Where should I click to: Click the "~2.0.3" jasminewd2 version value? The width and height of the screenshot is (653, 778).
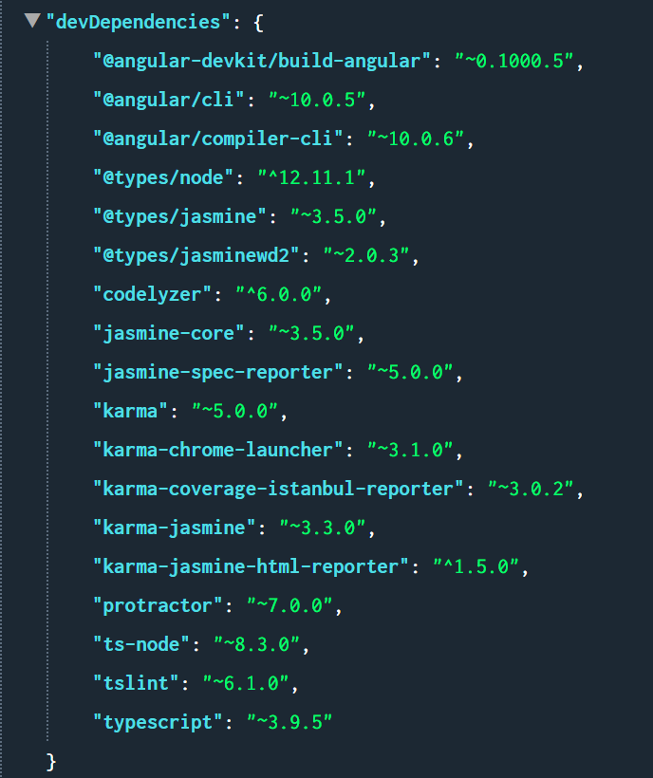coord(370,255)
